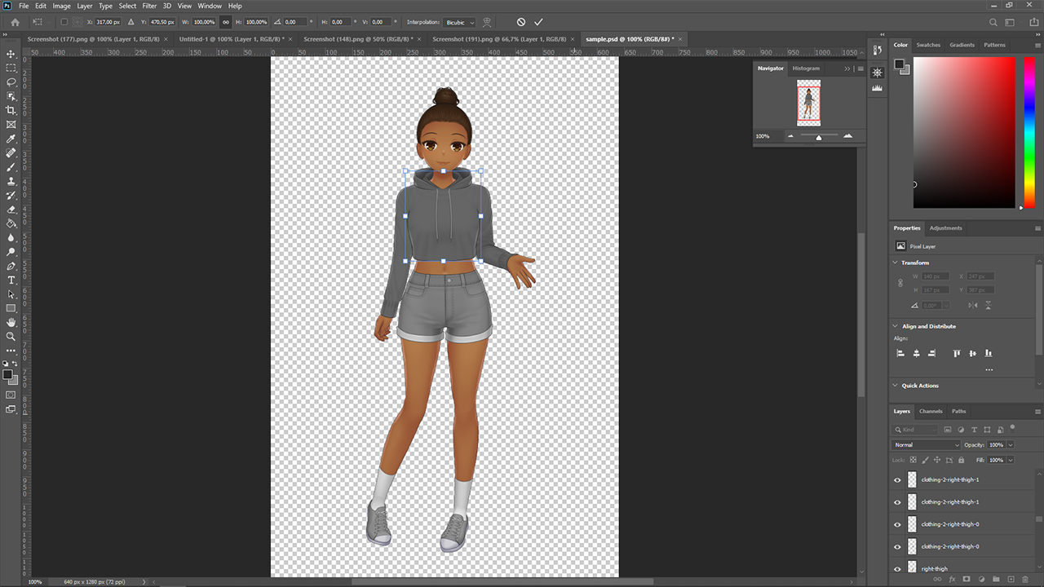Select the Zoom tool
1044x587 pixels.
pyautogui.click(x=11, y=336)
